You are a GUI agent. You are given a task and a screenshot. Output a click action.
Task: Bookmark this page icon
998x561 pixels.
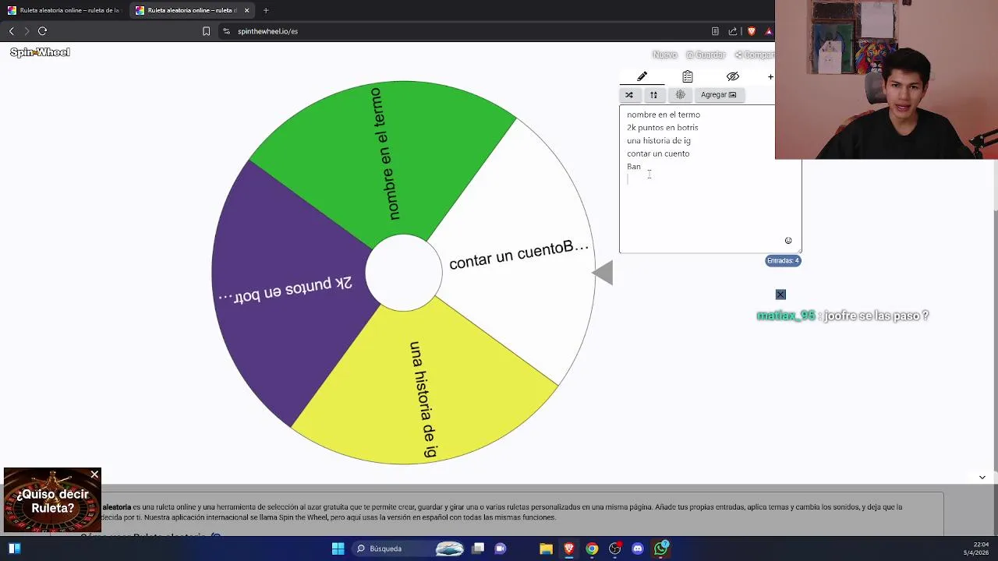[x=206, y=31]
